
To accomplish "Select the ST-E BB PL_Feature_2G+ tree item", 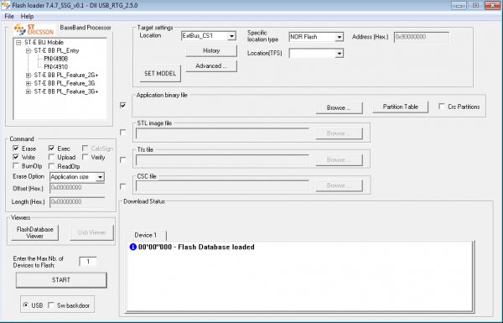I will click(66, 76).
